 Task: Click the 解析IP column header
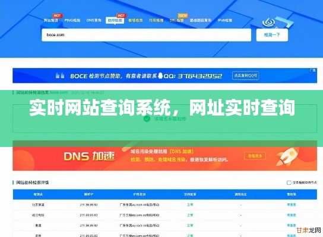89,194
